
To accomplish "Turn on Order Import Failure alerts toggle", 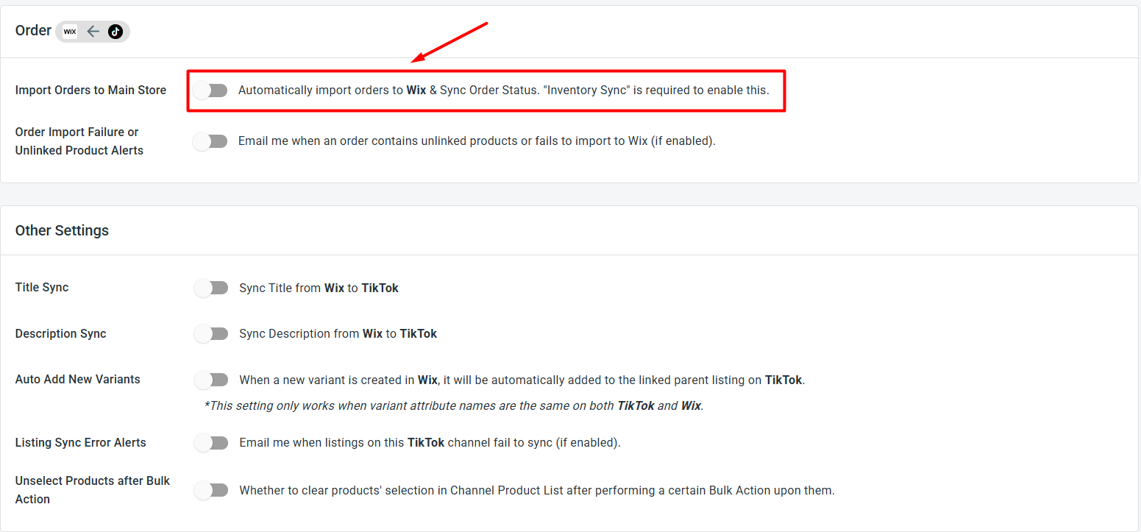I will [210, 141].
